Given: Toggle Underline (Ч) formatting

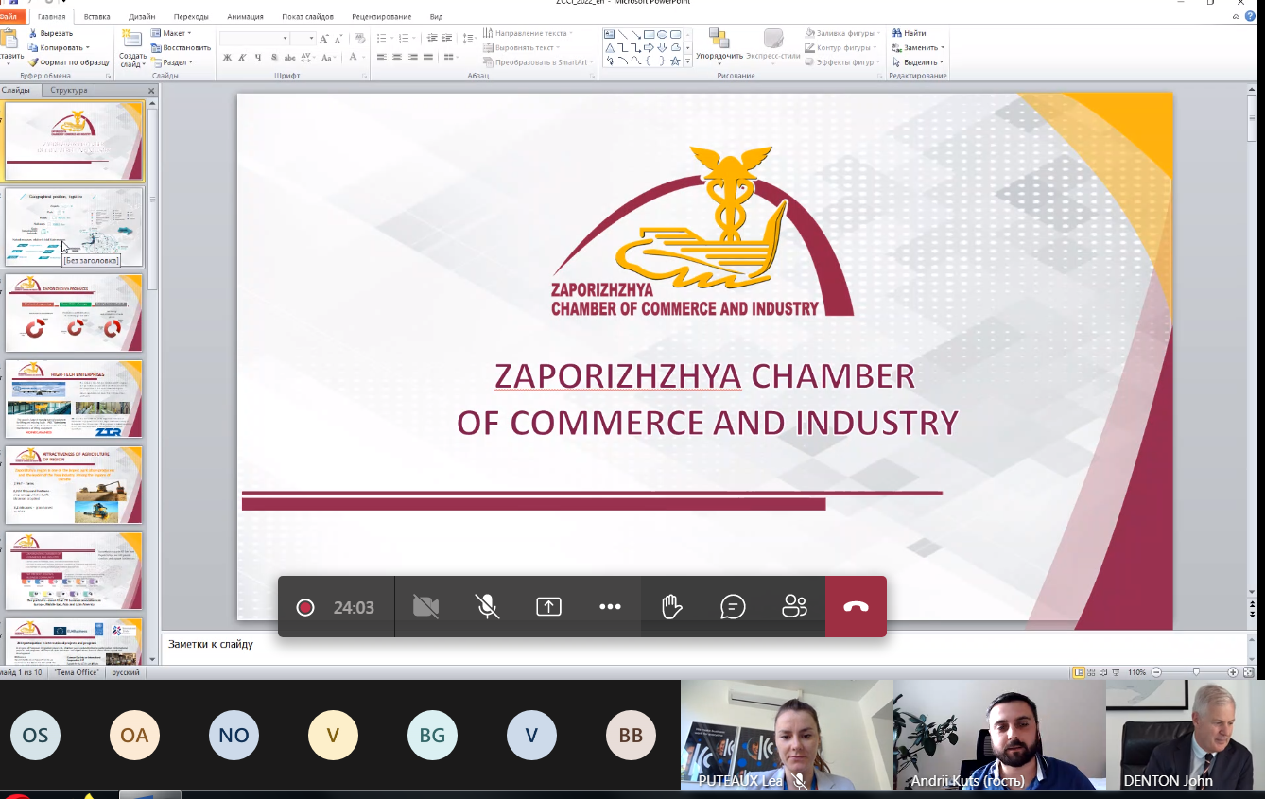Looking at the screenshot, I should [258, 59].
